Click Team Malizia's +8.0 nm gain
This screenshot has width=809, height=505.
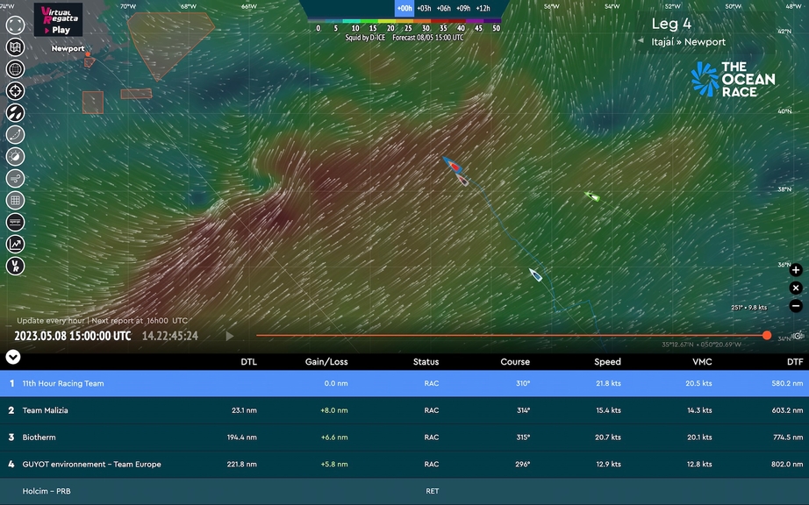click(334, 410)
